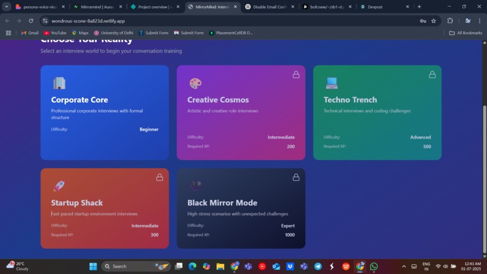Open the YouTube bookmark

coord(55,33)
